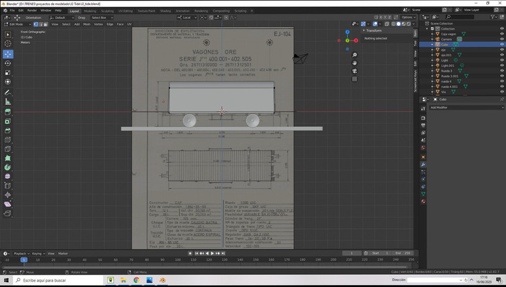
Task: Click the Blender taskbar icon
Action: (x=163, y=280)
